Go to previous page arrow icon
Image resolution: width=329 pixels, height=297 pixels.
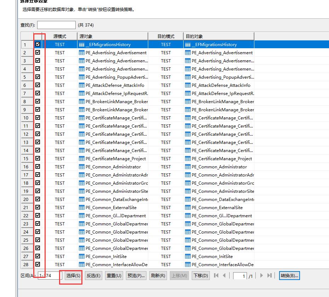click(x=224, y=275)
